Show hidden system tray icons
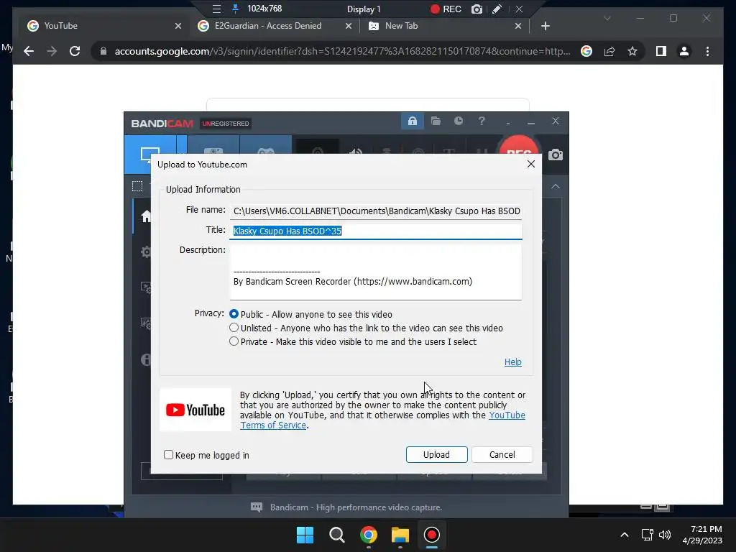 625,535
